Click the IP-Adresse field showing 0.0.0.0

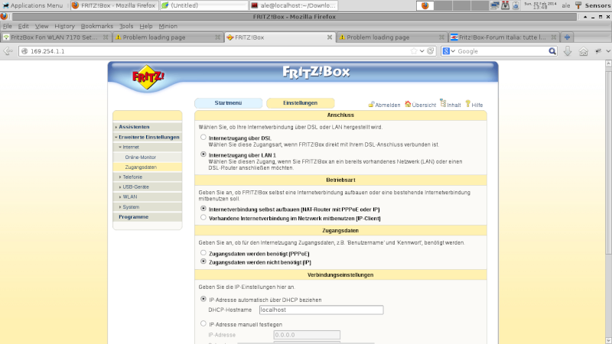tap(307, 335)
